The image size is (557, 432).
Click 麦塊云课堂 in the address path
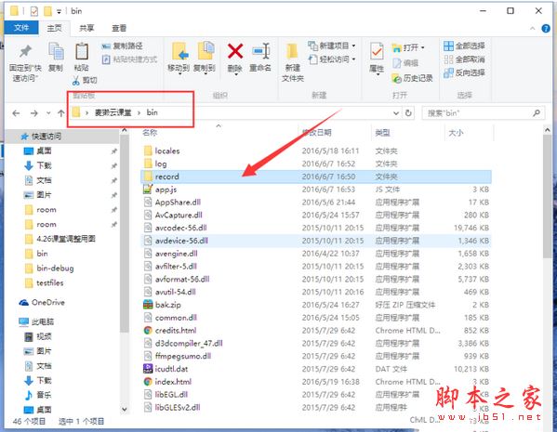(113, 112)
